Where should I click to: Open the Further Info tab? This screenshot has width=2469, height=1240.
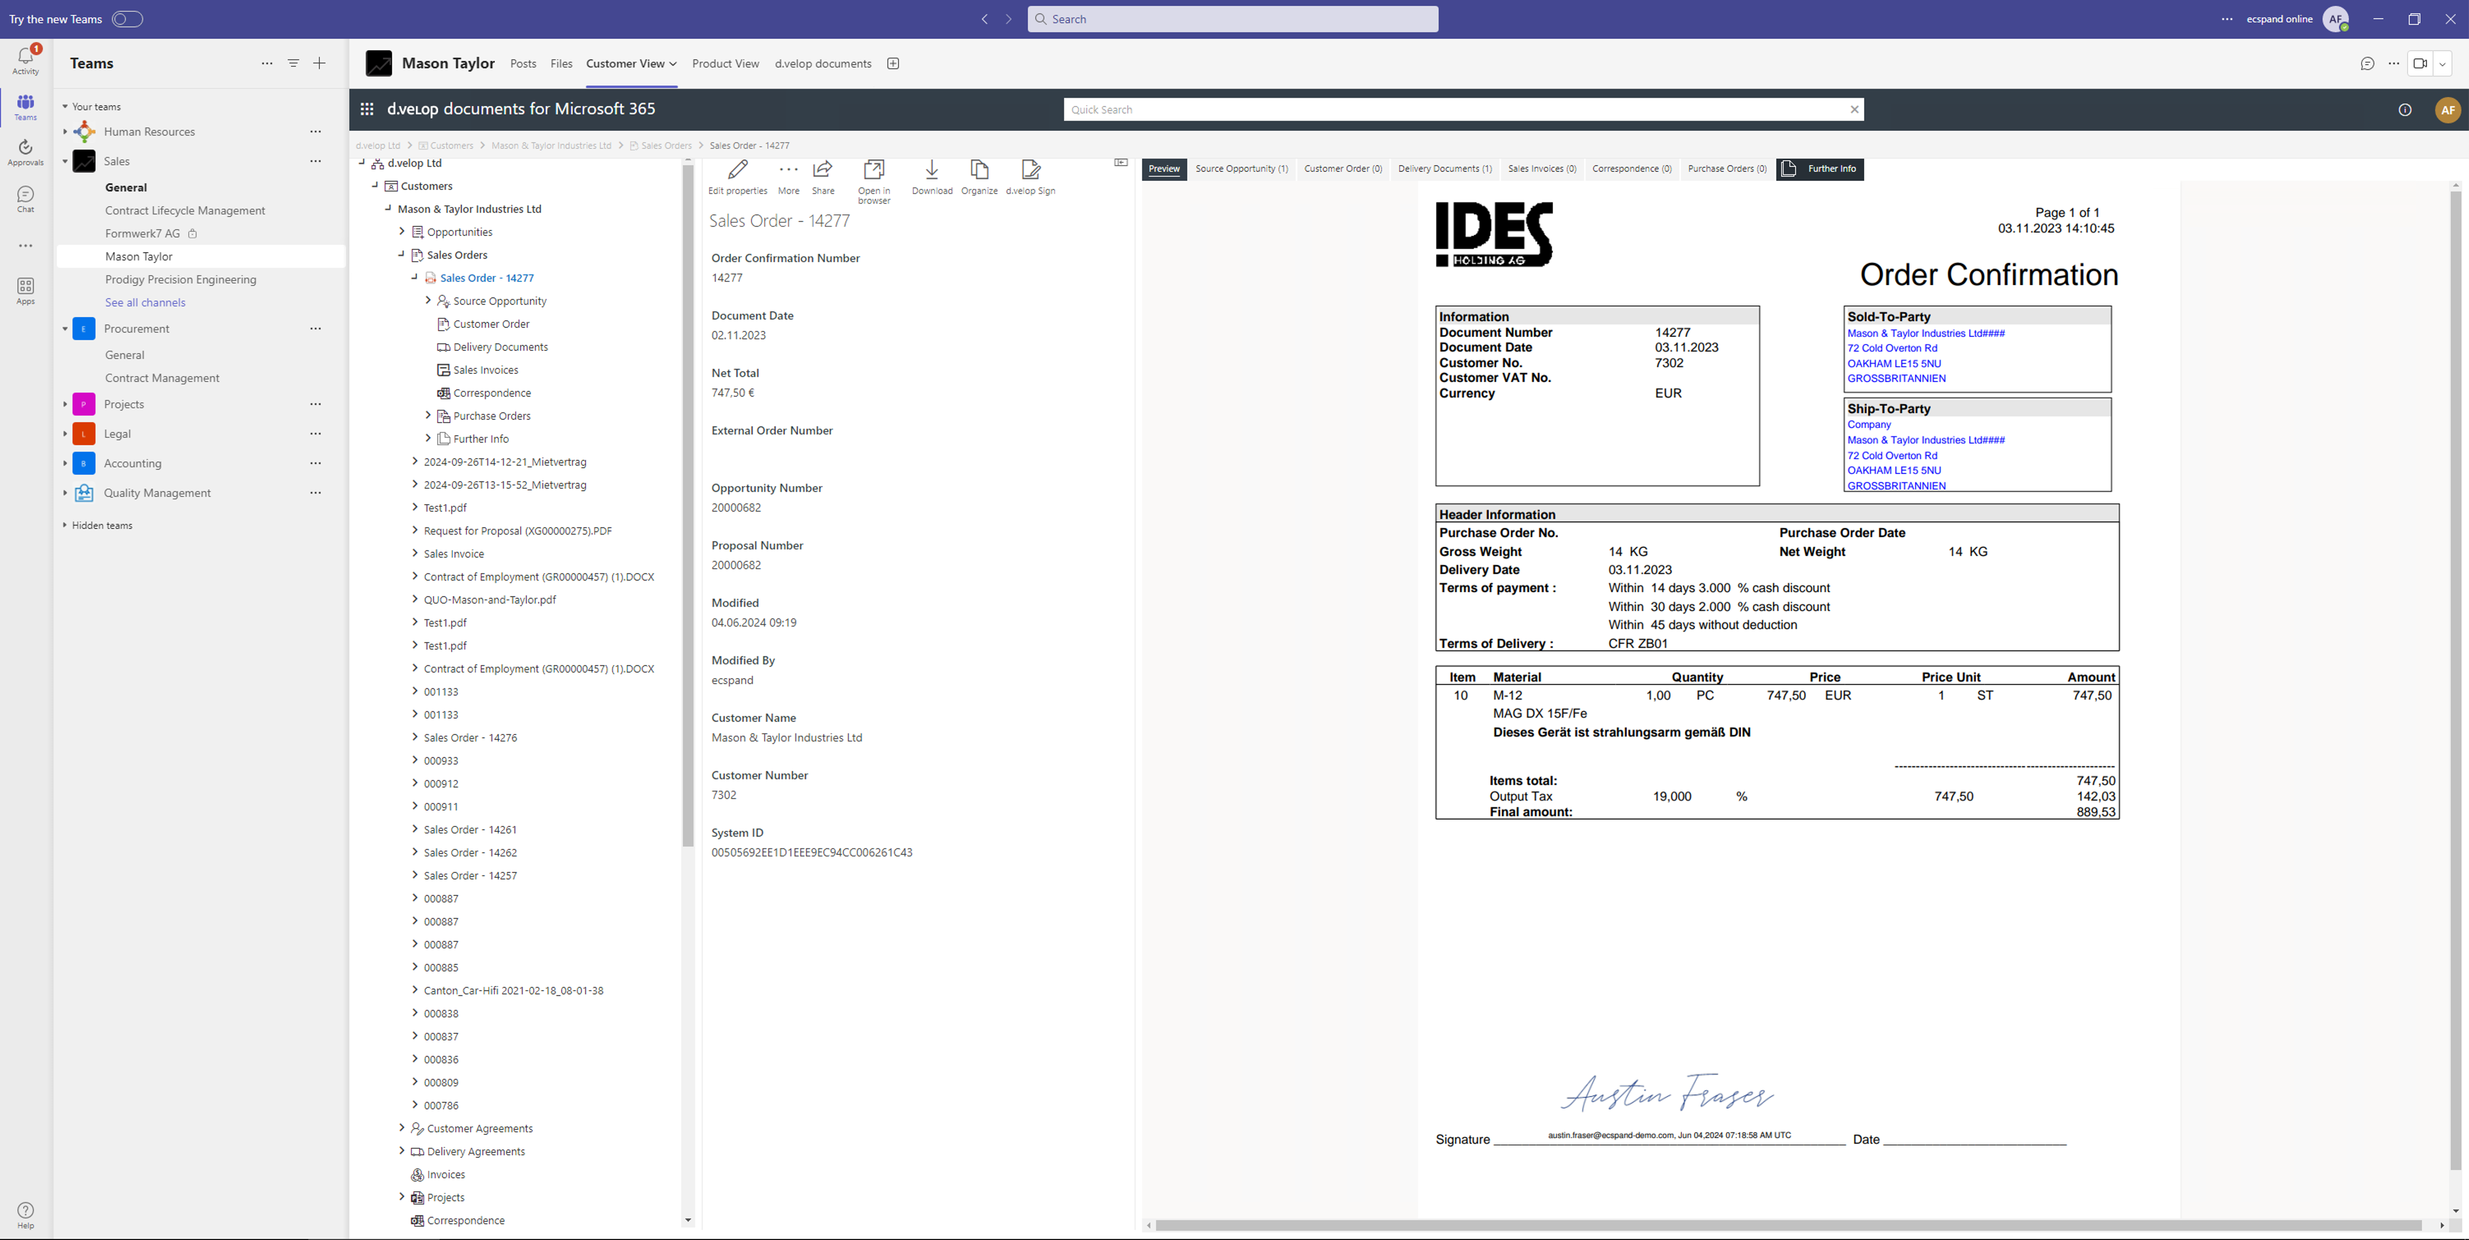(x=1820, y=169)
